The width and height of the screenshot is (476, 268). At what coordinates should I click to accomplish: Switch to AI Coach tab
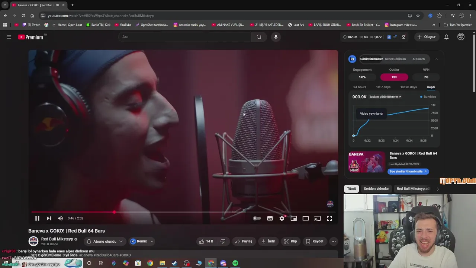tap(418, 59)
